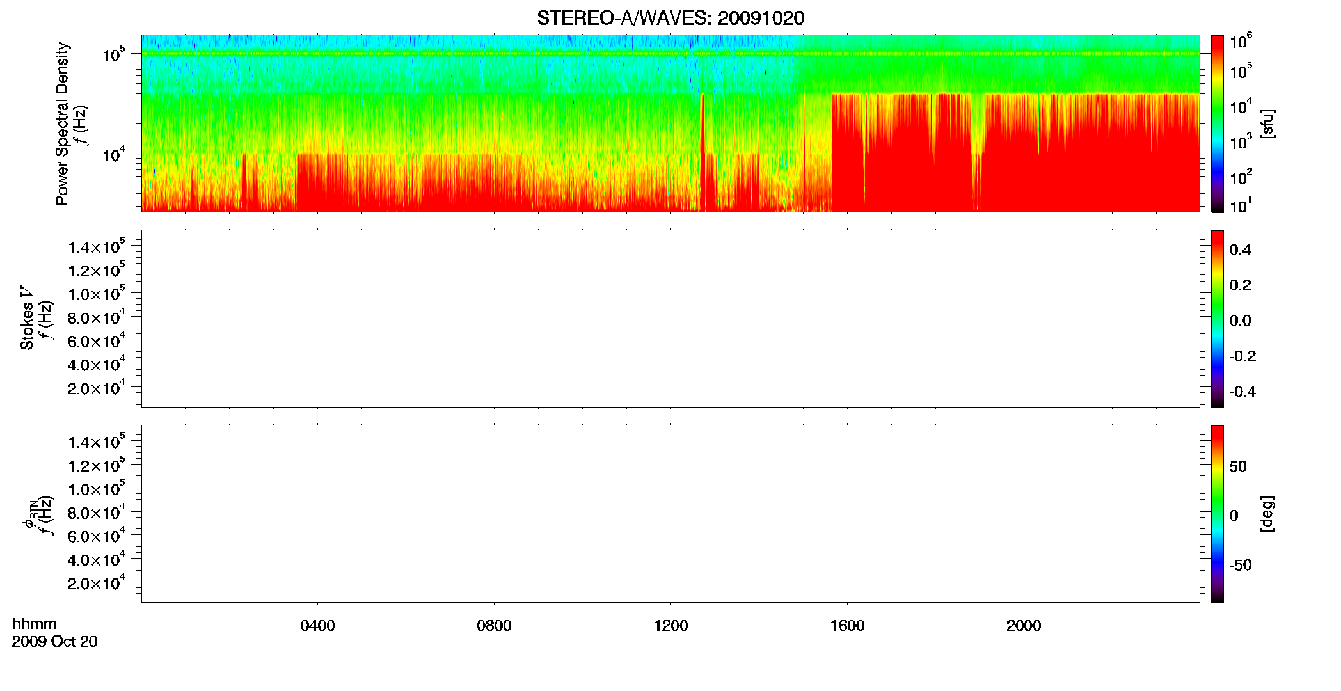The image size is (1341, 691).
Task: Select the "0400" time tick label
Action: [x=317, y=626]
